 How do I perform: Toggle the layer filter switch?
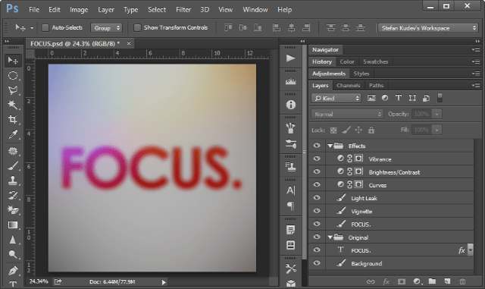[440, 98]
